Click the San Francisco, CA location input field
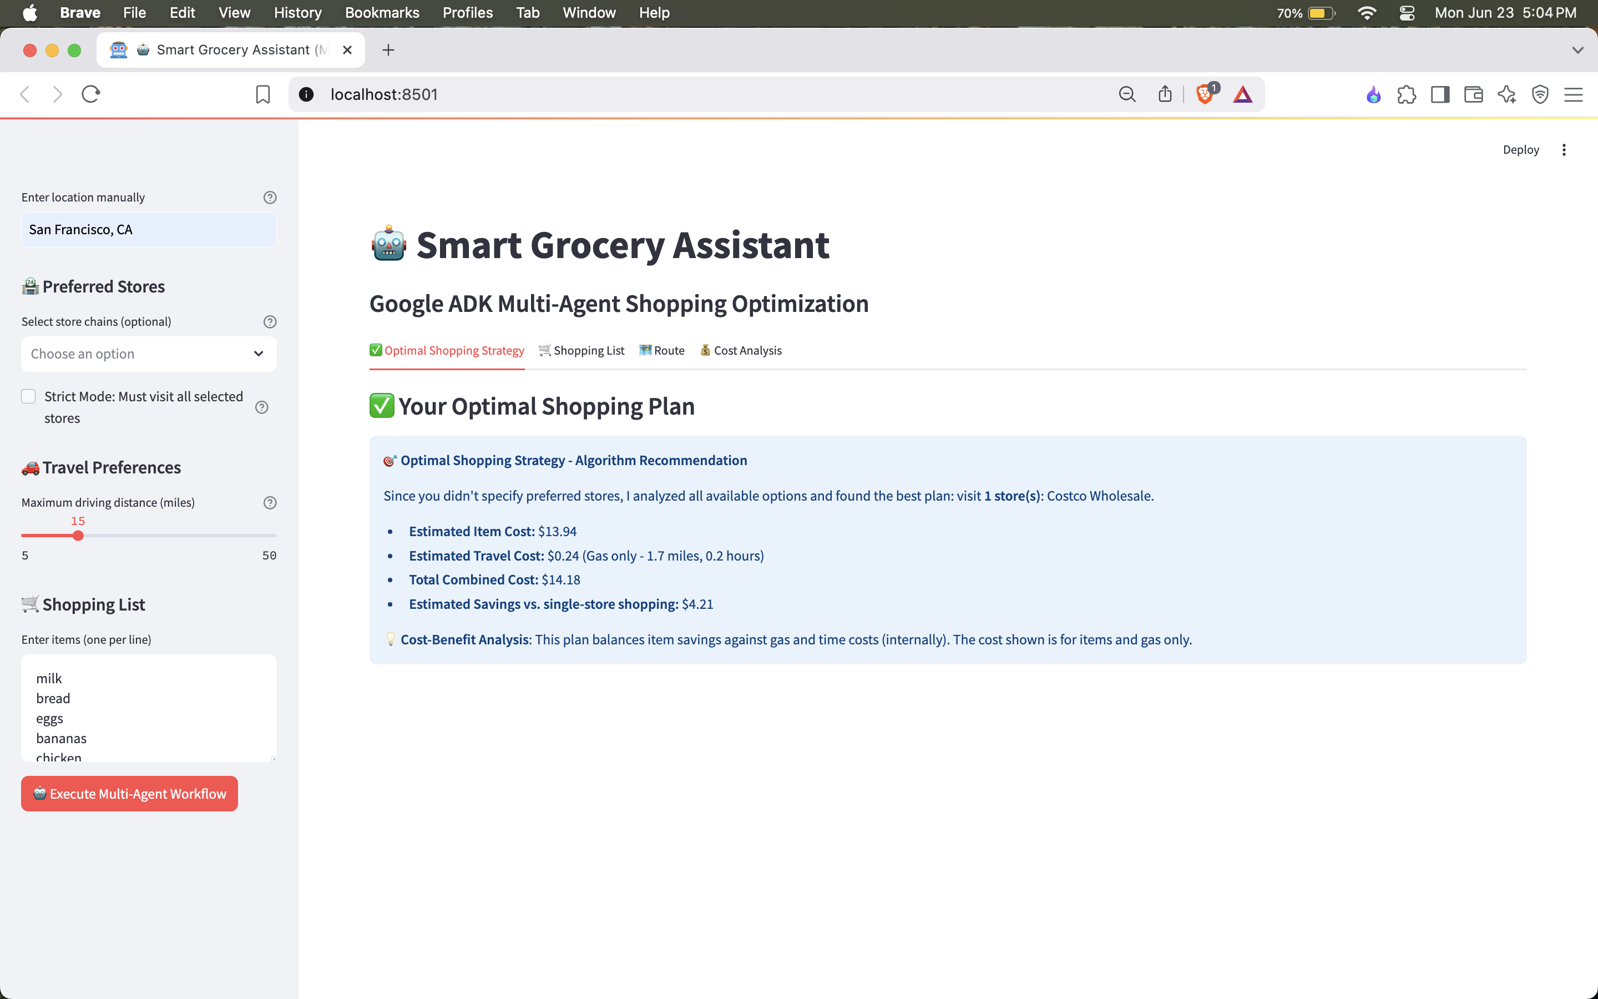Image resolution: width=1598 pixels, height=999 pixels. [149, 230]
